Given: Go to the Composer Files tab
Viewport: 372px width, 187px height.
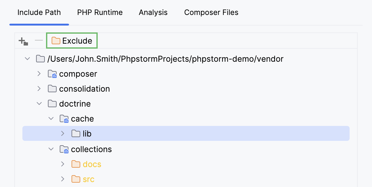Looking at the screenshot, I should click(211, 12).
